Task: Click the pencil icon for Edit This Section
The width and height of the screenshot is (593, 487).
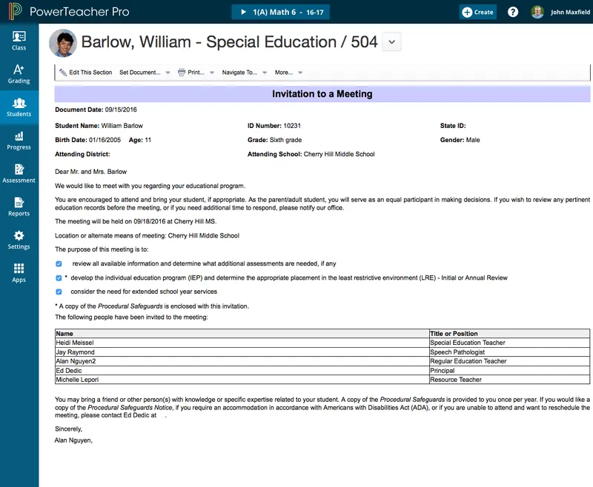Action: click(63, 73)
